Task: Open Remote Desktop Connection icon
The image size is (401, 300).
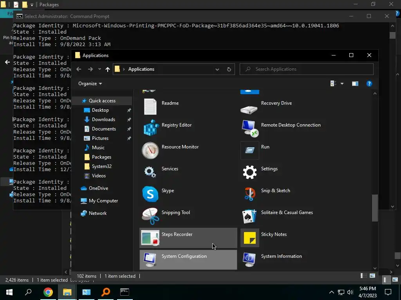Action: click(250, 128)
